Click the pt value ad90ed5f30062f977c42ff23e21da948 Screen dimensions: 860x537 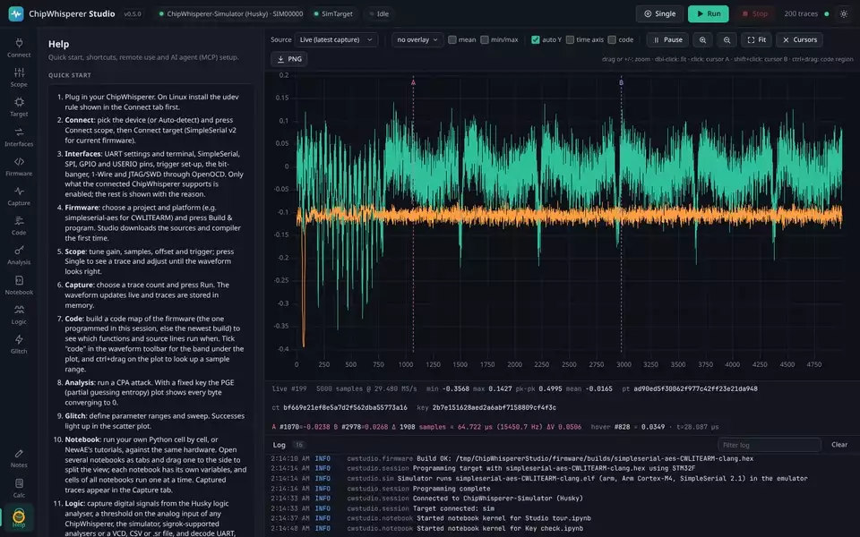(x=695, y=388)
